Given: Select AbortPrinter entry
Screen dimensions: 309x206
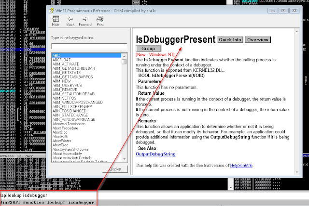Looking at the screenshot, I should click(62, 141).
